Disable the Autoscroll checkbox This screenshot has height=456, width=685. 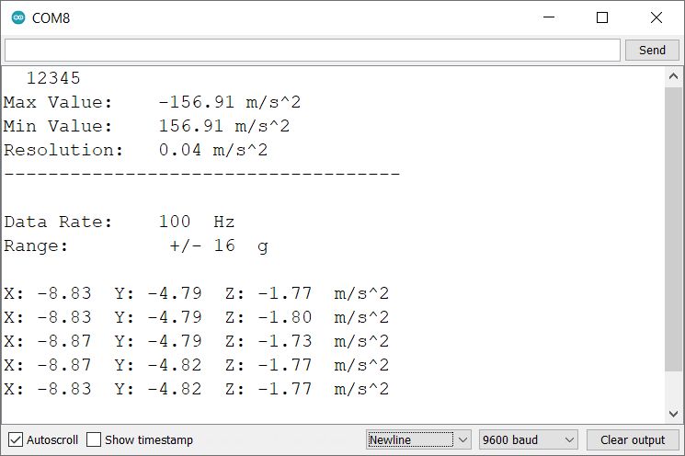pos(16,439)
